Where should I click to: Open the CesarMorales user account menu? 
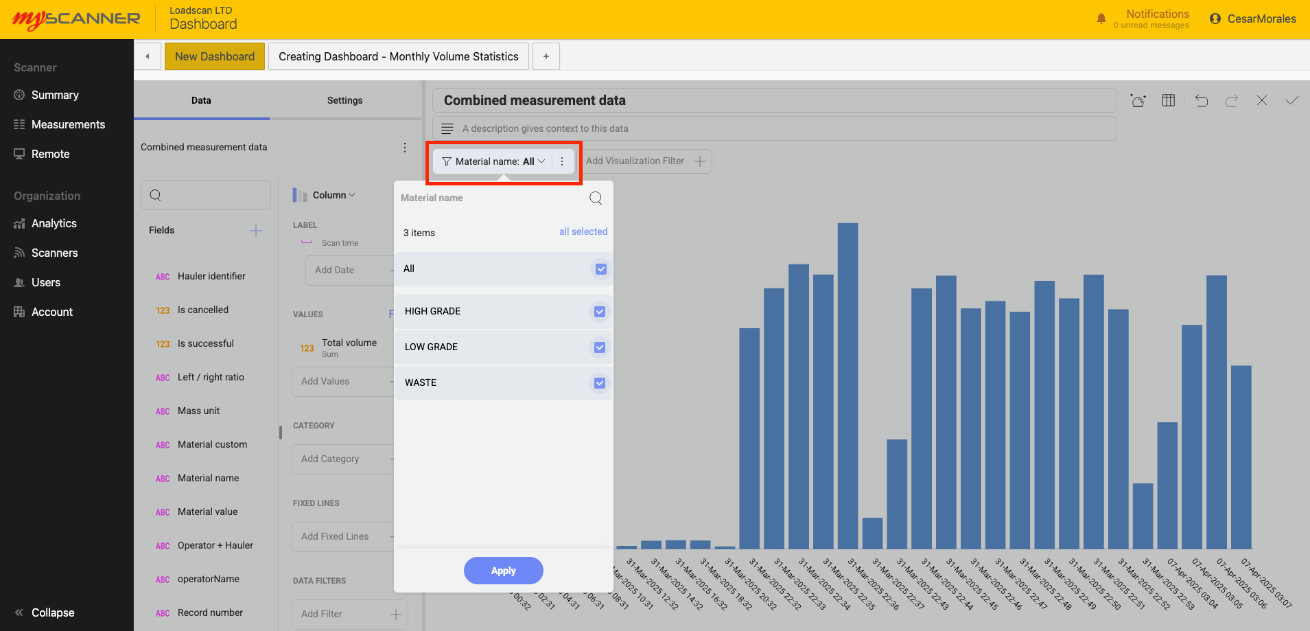[1252, 19]
